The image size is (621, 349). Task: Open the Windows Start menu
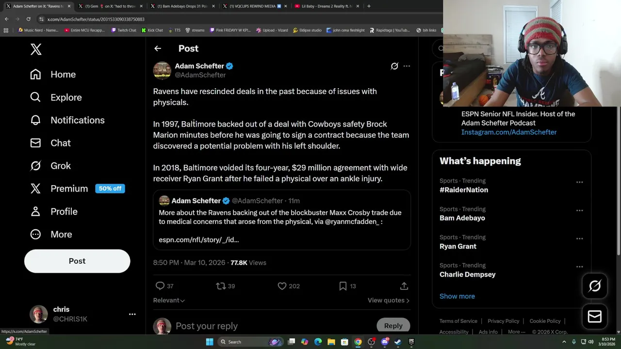pos(210,342)
